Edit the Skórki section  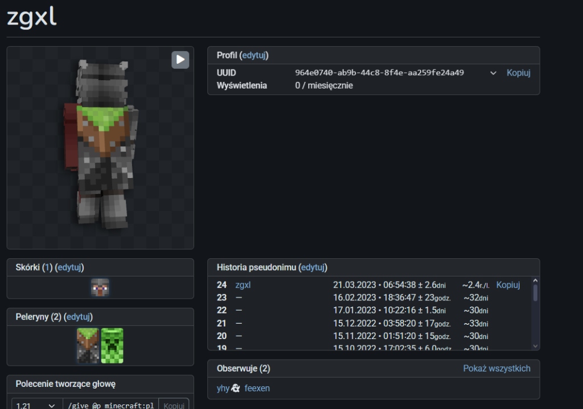pyautogui.click(x=69, y=267)
